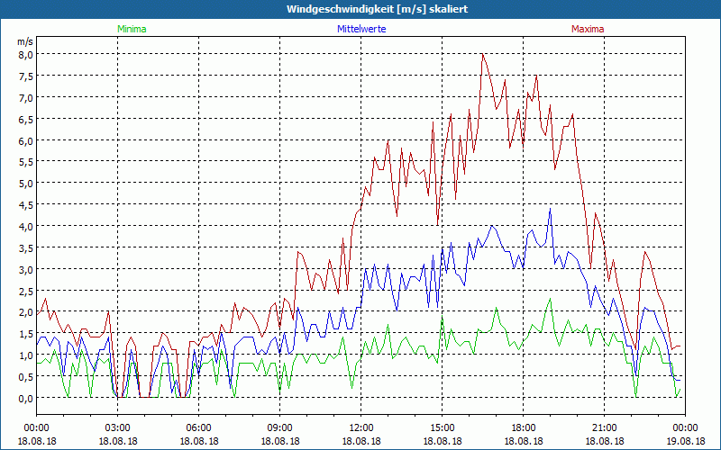Click the 3,5 y-axis value
This screenshot has height=450, width=721.
tap(26, 248)
